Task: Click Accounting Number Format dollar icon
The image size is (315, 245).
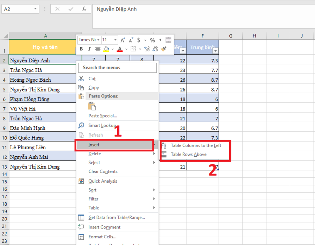Action: pyautogui.click(x=139, y=40)
